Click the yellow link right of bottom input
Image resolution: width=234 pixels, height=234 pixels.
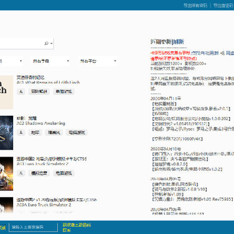77,227
